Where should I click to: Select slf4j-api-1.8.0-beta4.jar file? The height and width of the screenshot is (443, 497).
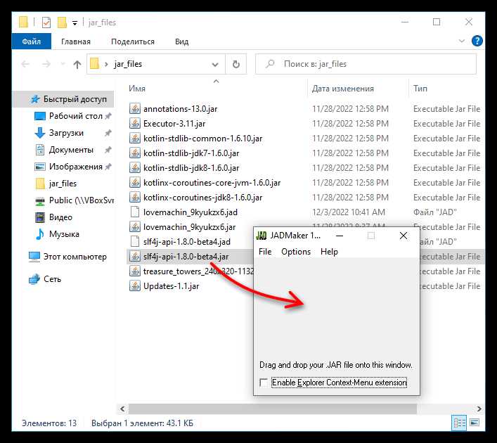(x=186, y=257)
